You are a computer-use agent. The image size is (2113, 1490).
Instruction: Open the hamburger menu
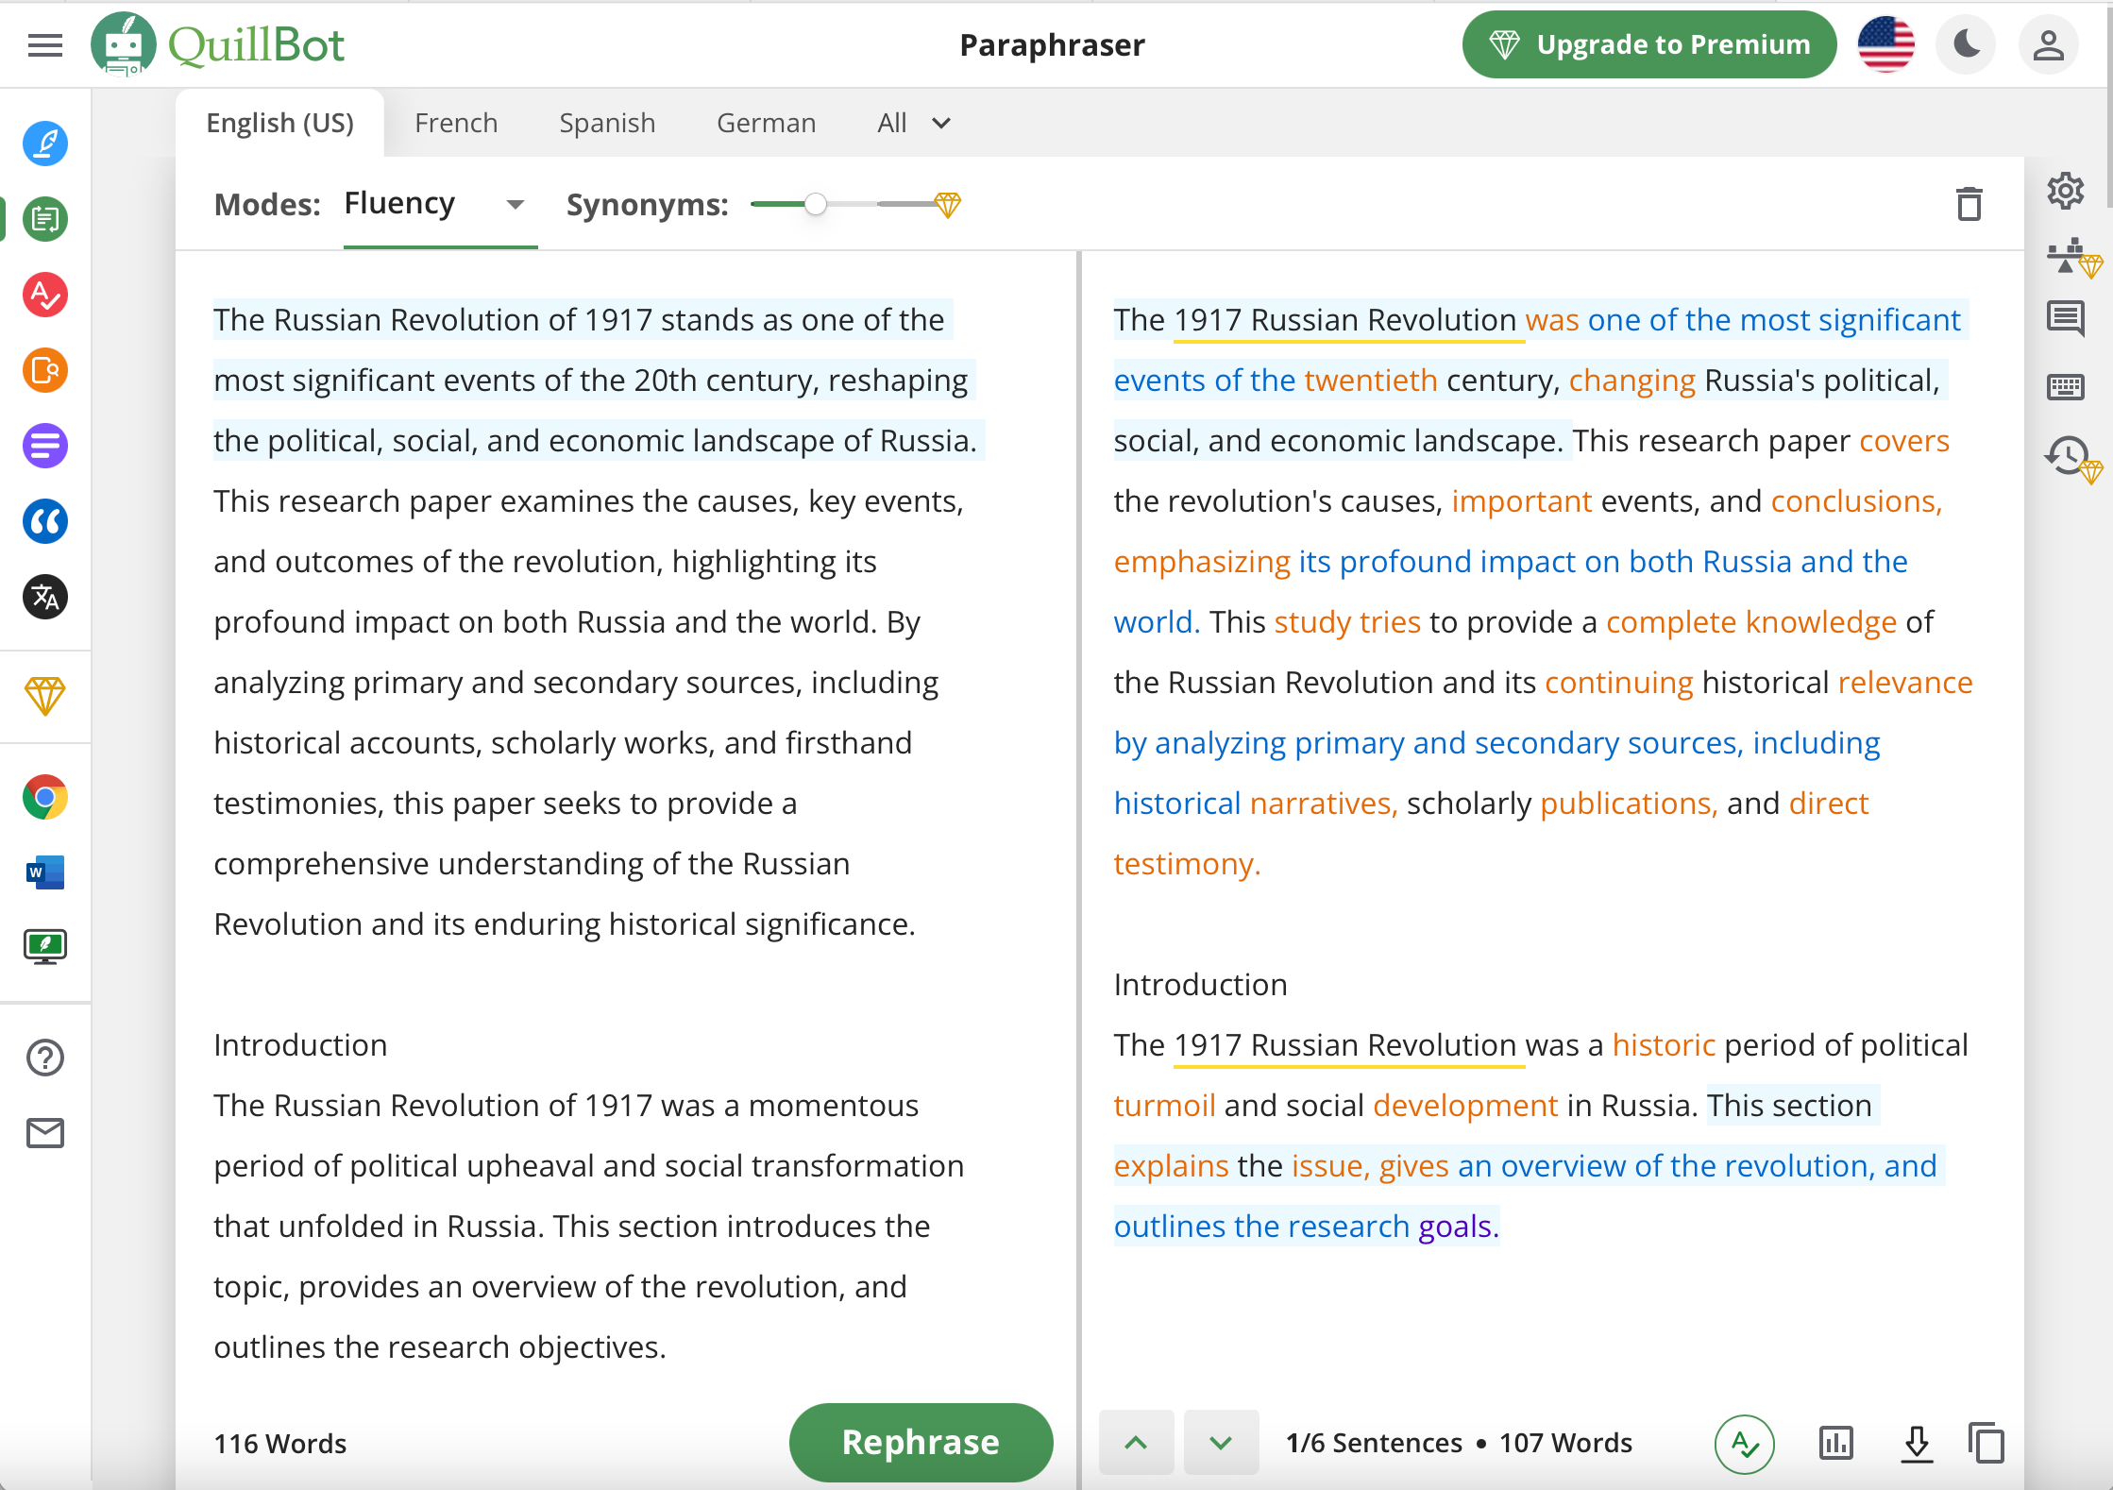[45, 45]
